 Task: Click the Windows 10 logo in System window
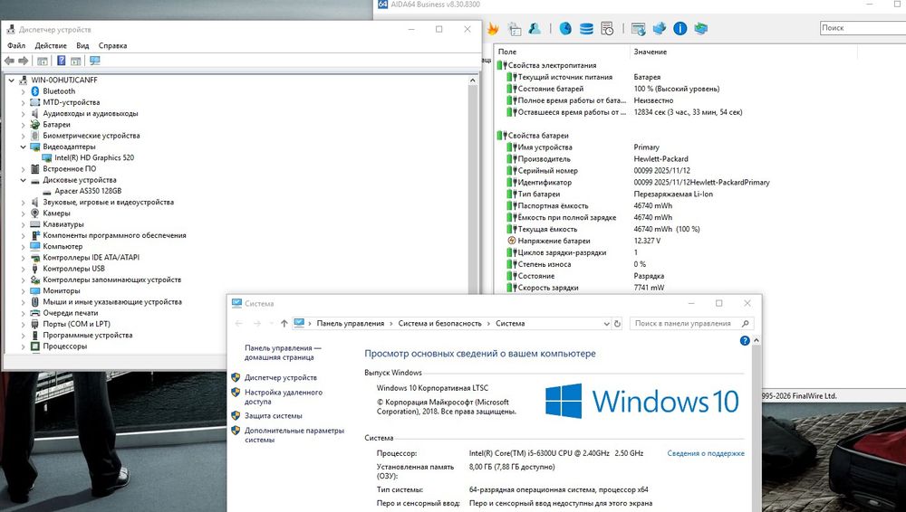[x=642, y=401]
